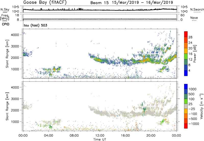This screenshot has height=141, width=204.
Task: Click the "−500" label on Velocity color bar
Action: (193, 119)
